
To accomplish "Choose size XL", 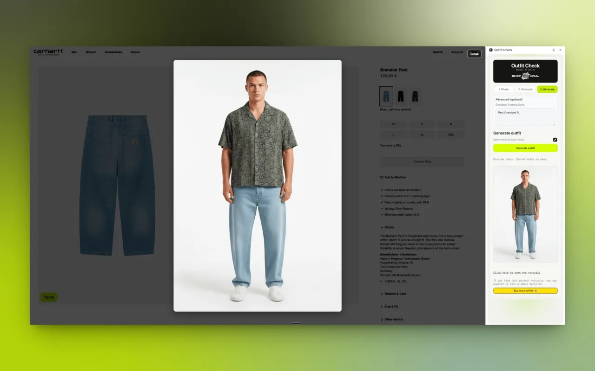I will (422, 134).
